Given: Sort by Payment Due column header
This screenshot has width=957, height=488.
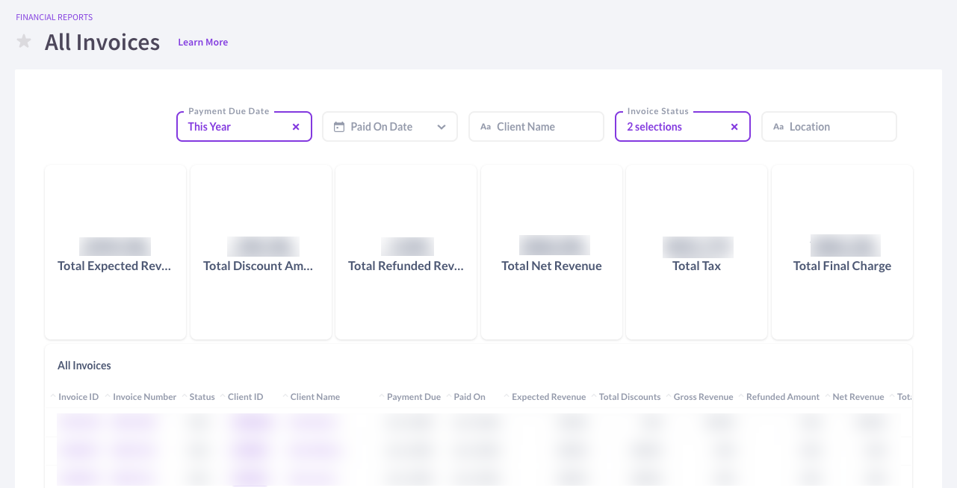Looking at the screenshot, I should (414, 397).
